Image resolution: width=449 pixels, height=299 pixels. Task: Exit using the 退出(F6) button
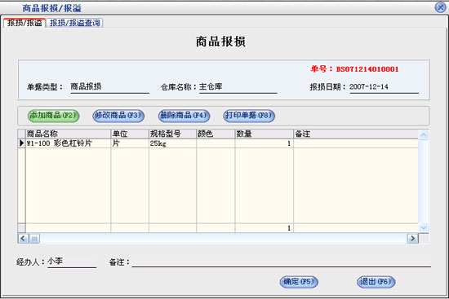tap(376, 282)
